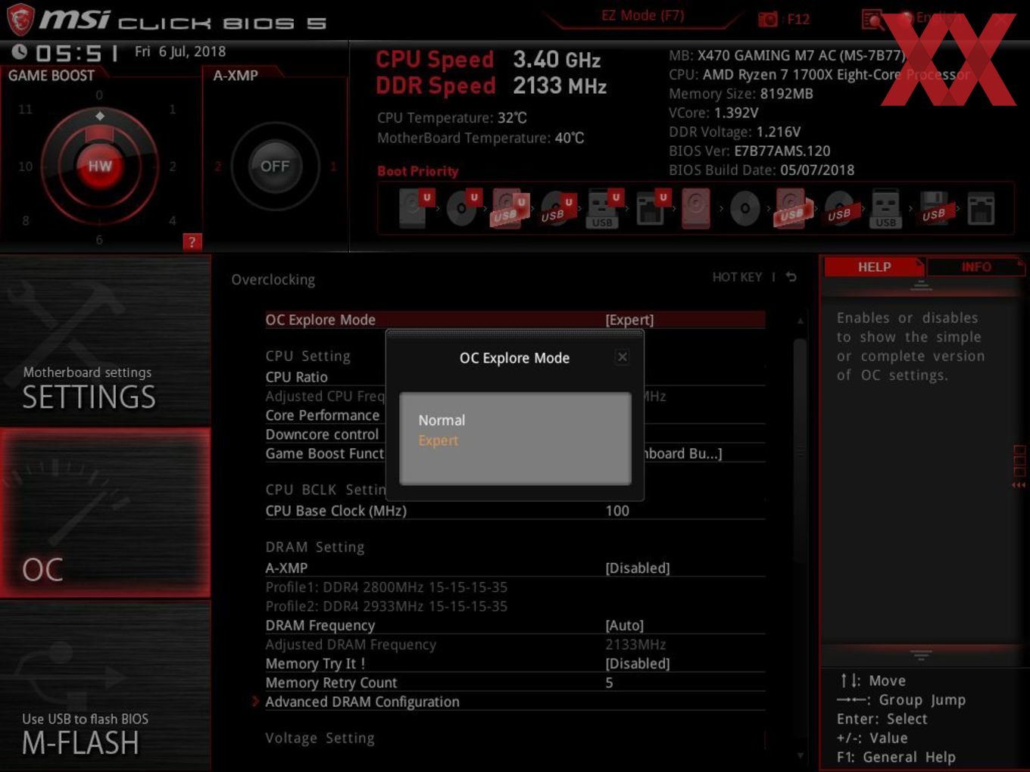Open the OC overclocking section
Viewport: 1030px width, 772px height.
click(x=105, y=512)
